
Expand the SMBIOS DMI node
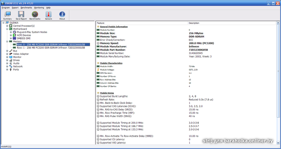pyautogui.click(x=11, y=38)
